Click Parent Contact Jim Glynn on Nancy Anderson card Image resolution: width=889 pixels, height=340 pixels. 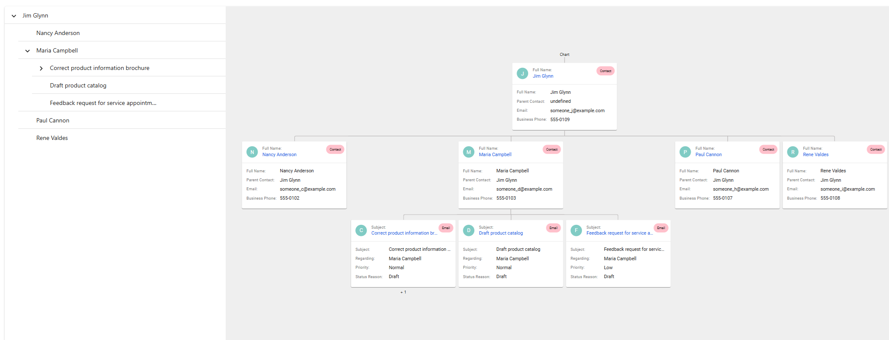[x=290, y=180]
